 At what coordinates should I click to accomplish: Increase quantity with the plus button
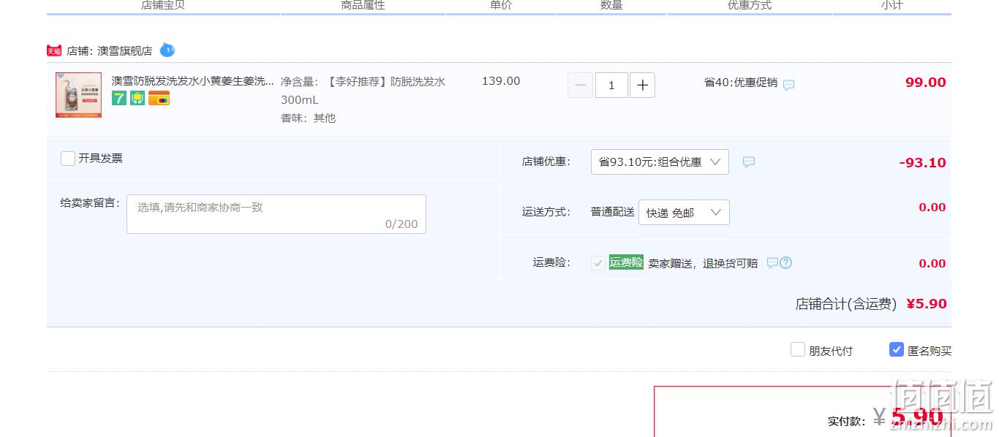click(x=642, y=85)
